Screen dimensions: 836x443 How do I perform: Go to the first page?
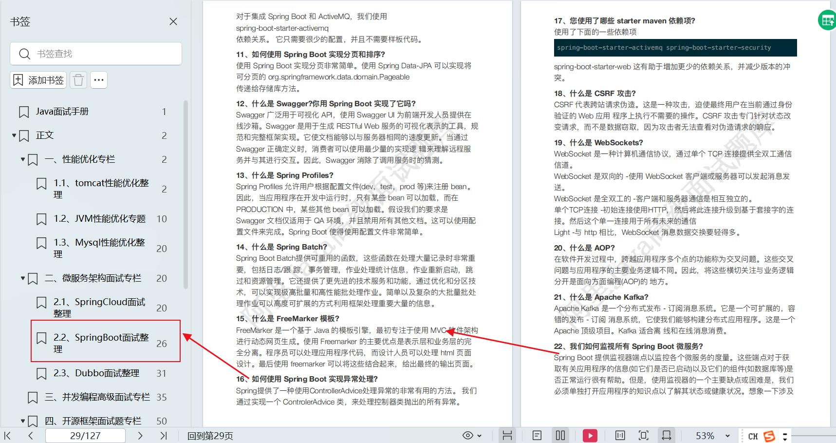tap(8, 436)
